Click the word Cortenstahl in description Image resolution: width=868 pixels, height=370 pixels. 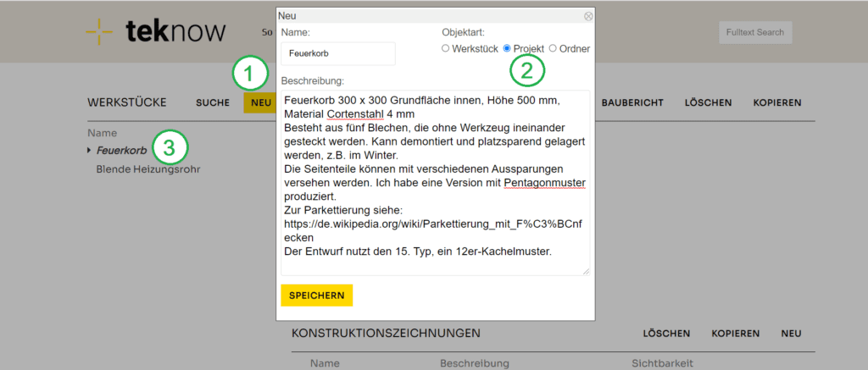coord(357,114)
